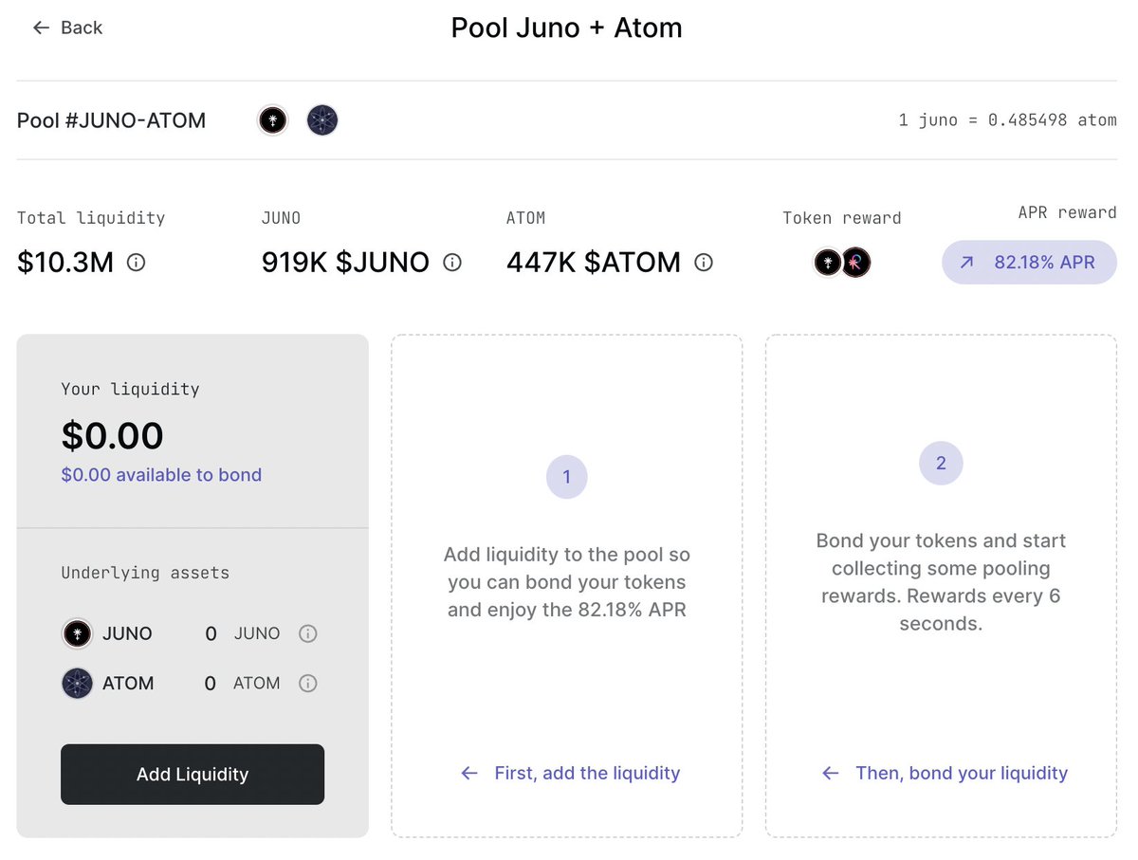Click the ATOM token icon in pool header
1138x860 pixels.
point(322,120)
